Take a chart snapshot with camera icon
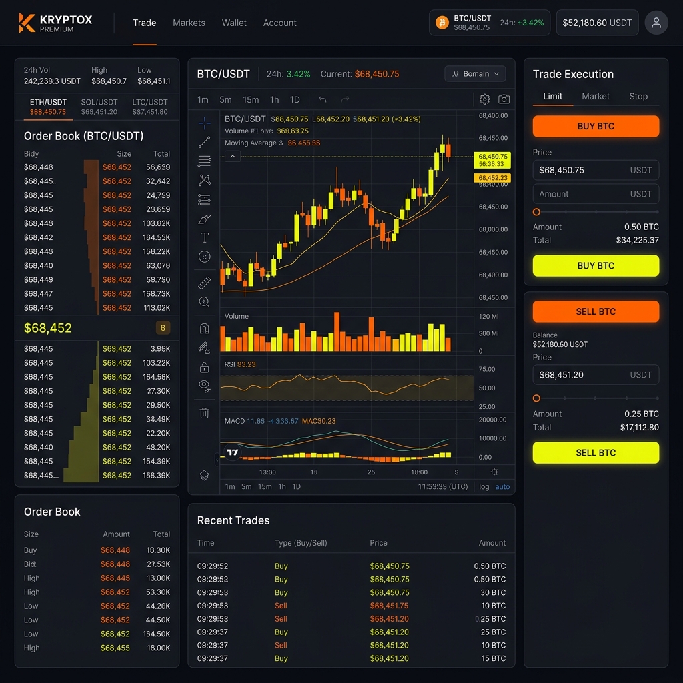The height and width of the screenshot is (683, 683). click(x=504, y=99)
